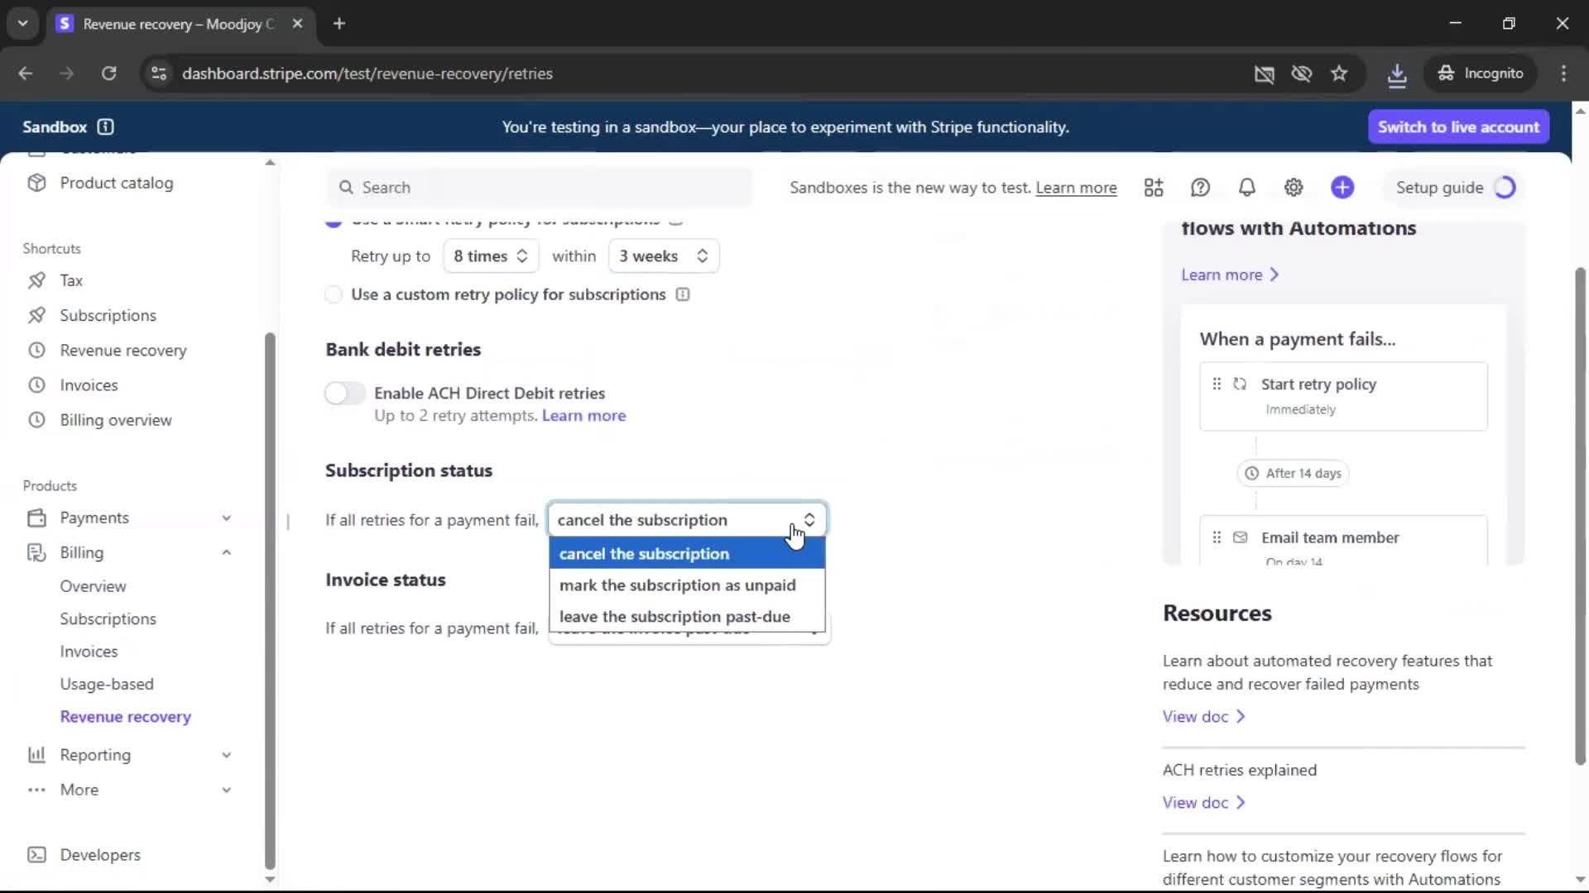Select custom retry policy radio button
Image resolution: width=1589 pixels, height=893 pixels.
[334, 294]
